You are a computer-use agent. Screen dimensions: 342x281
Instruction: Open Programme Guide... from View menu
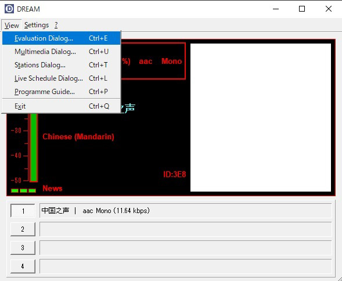(x=62, y=91)
